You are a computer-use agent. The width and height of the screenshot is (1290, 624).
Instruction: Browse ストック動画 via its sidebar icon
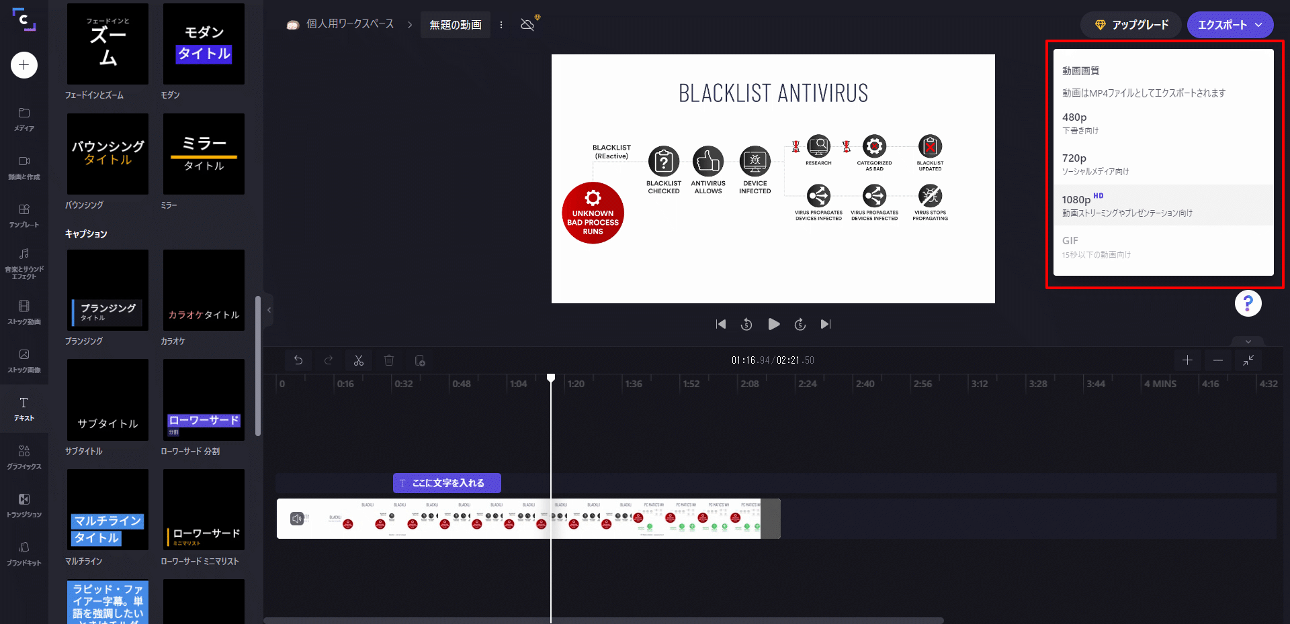coord(24,312)
